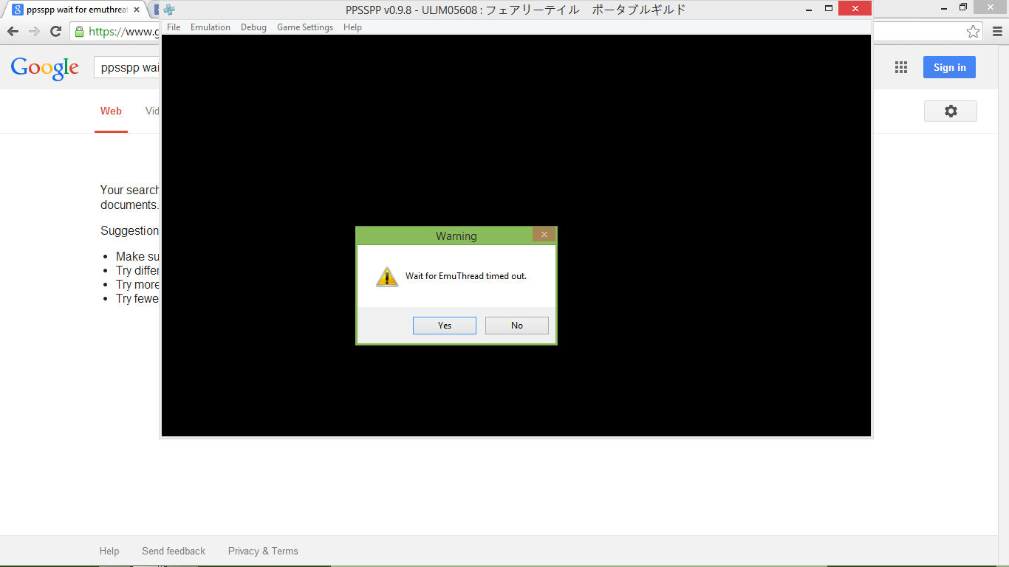Reload the page in Chrome
Viewport: 1009px width, 567px height.
(x=55, y=31)
